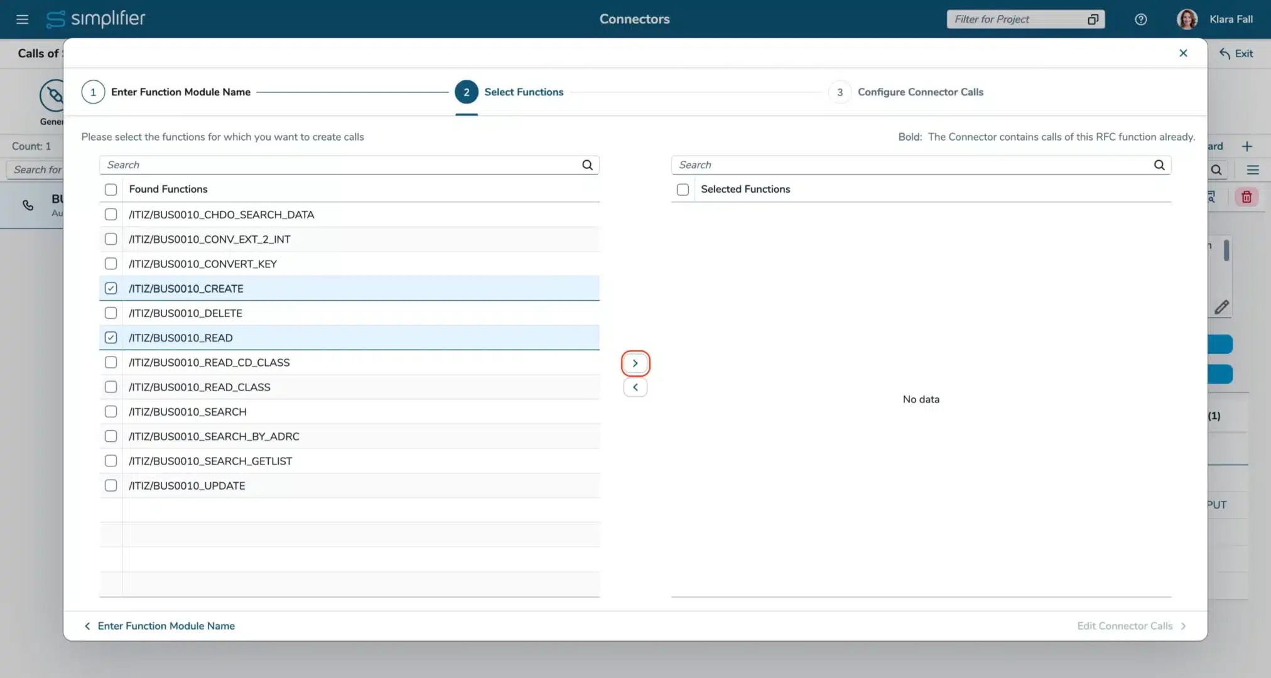
Task: Check the /ITIZ/BUS0010_DELETE checkbox
Action: pyautogui.click(x=111, y=313)
